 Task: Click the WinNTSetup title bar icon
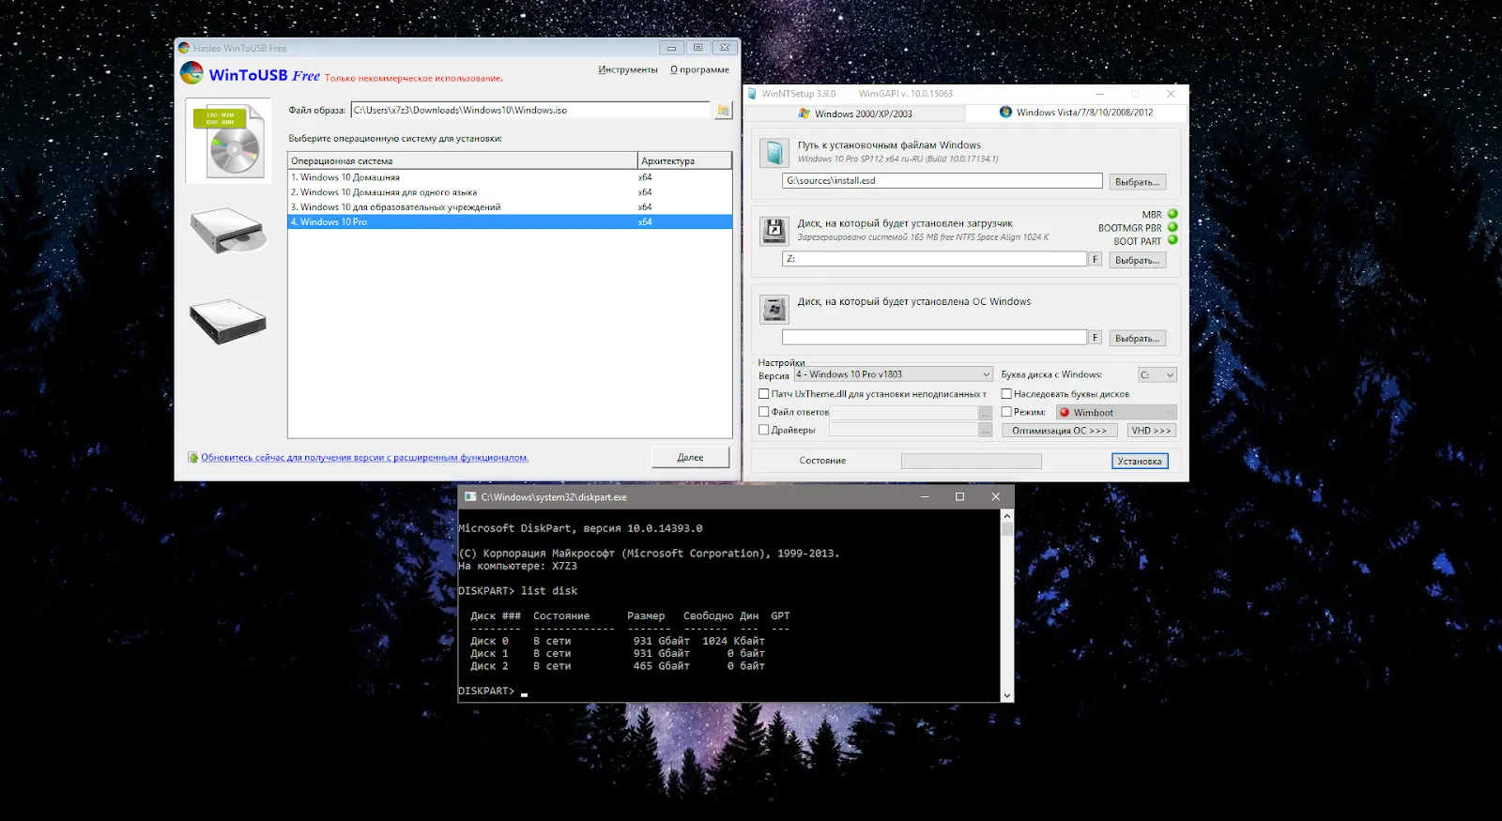click(x=752, y=94)
